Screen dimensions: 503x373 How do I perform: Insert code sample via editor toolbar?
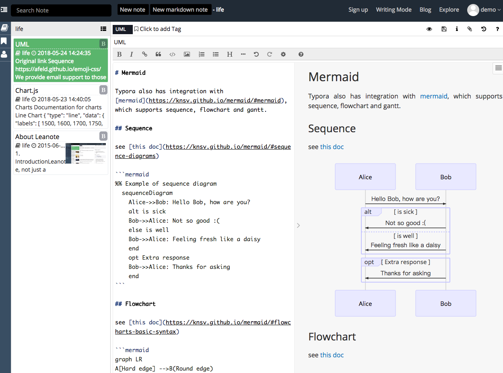(x=172, y=54)
